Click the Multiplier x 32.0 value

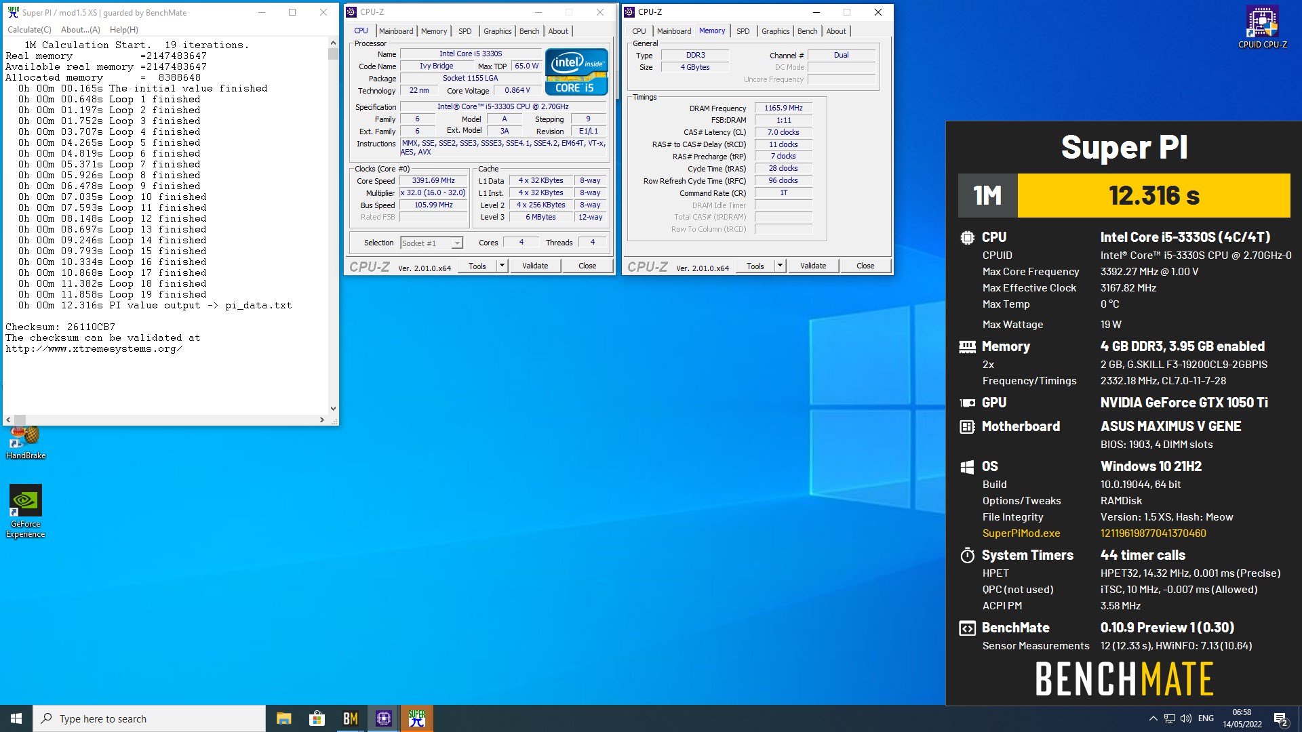coord(433,193)
